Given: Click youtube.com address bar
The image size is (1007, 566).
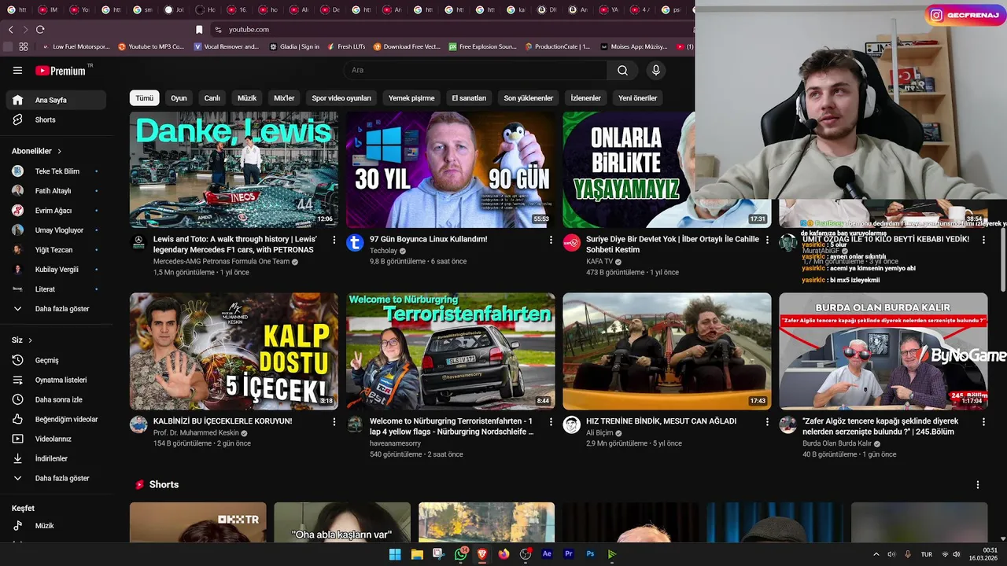Looking at the screenshot, I should pos(249,29).
